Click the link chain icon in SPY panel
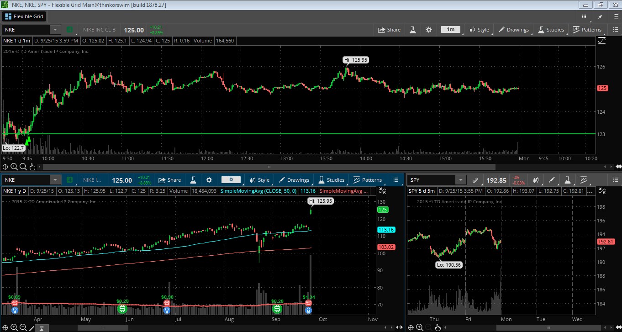622x332 pixels. click(475, 180)
